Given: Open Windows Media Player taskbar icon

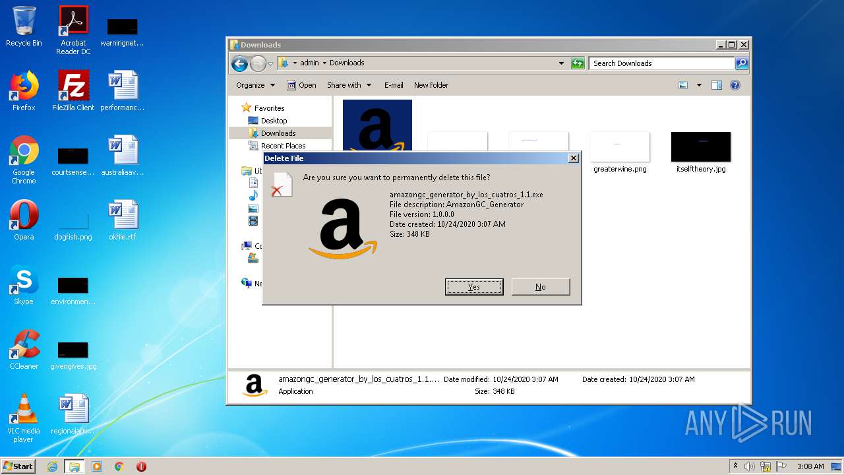Looking at the screenshot, I should 97,466.
